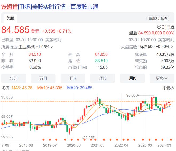
Task: Click the turnover amount 3903万
Action: [x=168, y=61]
